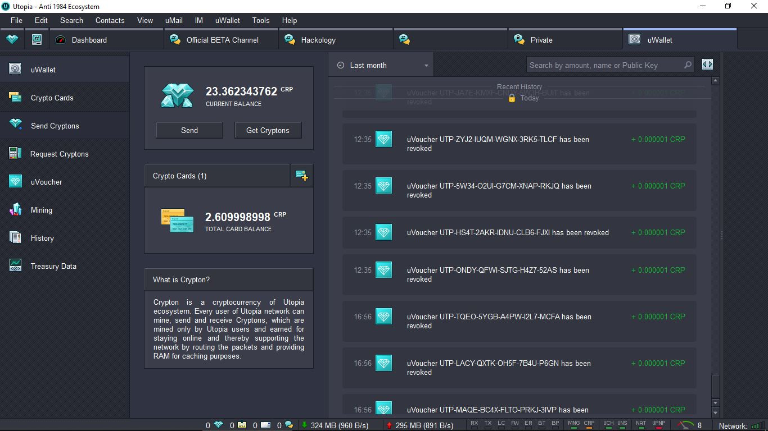Click the history scrollbar down arrow
This screenshot has height=431, width=768.
click(x=715, y=403)
